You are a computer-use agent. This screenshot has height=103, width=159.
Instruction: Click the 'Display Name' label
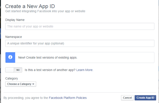[15, 20]
